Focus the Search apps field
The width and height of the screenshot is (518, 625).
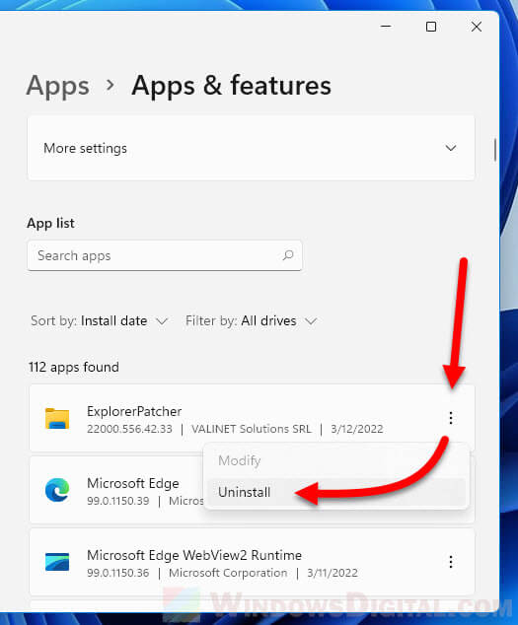click(x=165, y=255)
